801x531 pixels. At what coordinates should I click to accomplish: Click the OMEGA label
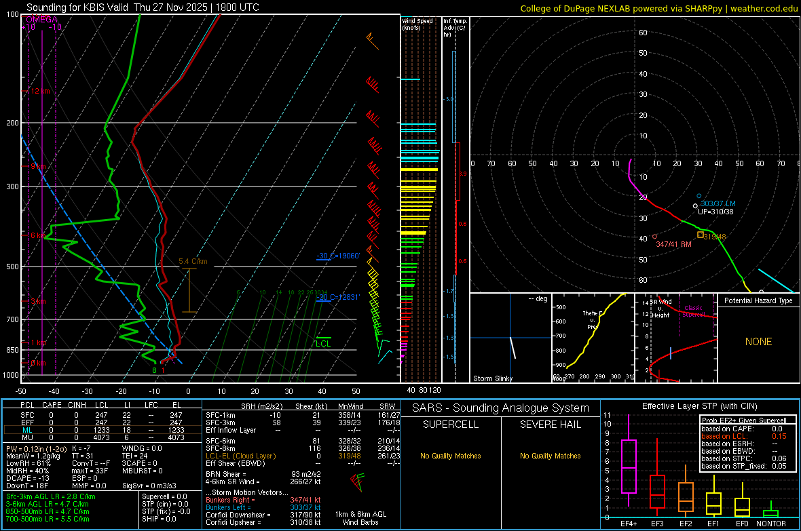coord(41,19)
